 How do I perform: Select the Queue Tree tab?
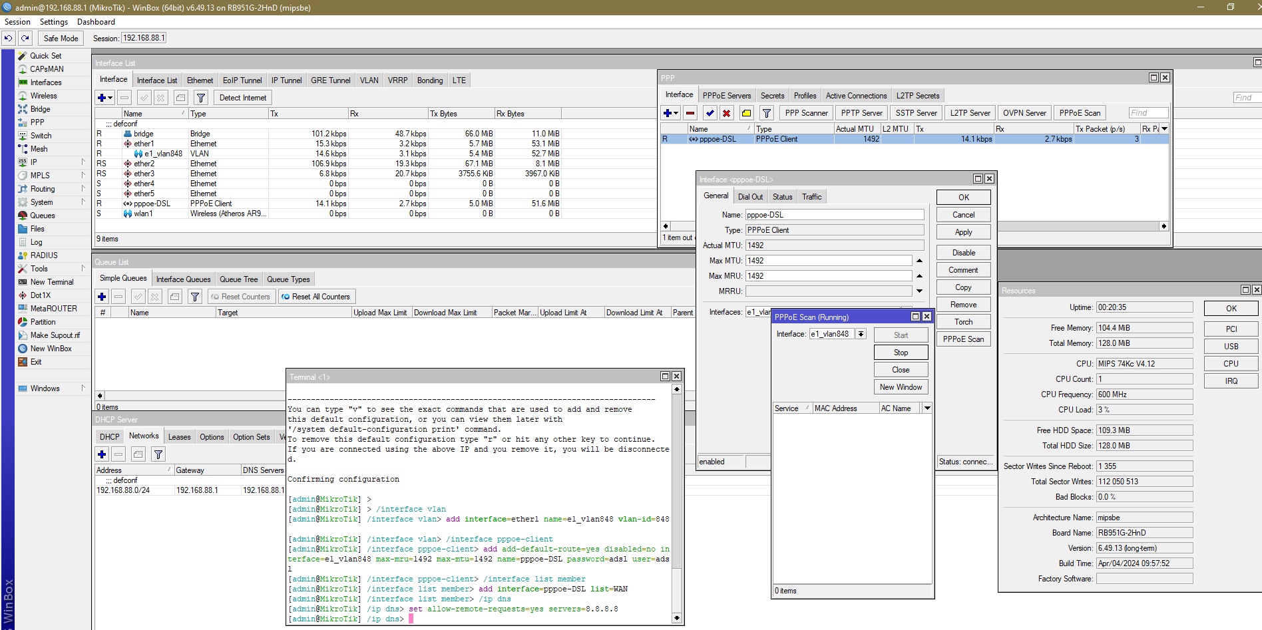click(x=238, y=279)
